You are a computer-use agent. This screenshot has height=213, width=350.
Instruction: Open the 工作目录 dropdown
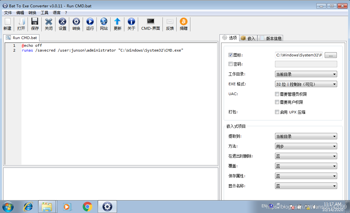pyautogui.click(x=306, y=74)
